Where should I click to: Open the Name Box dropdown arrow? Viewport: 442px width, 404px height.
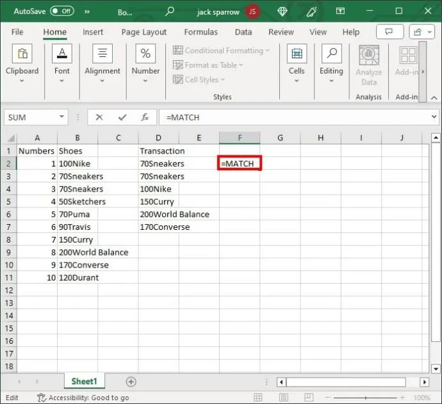click(x=61, y=117)
